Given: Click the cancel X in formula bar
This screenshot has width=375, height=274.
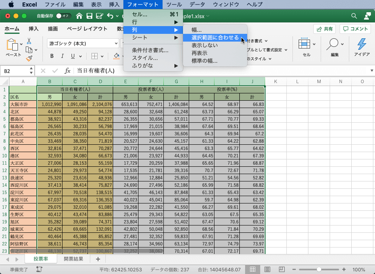Looking at the screenshot, I should (x=43, y=71).
